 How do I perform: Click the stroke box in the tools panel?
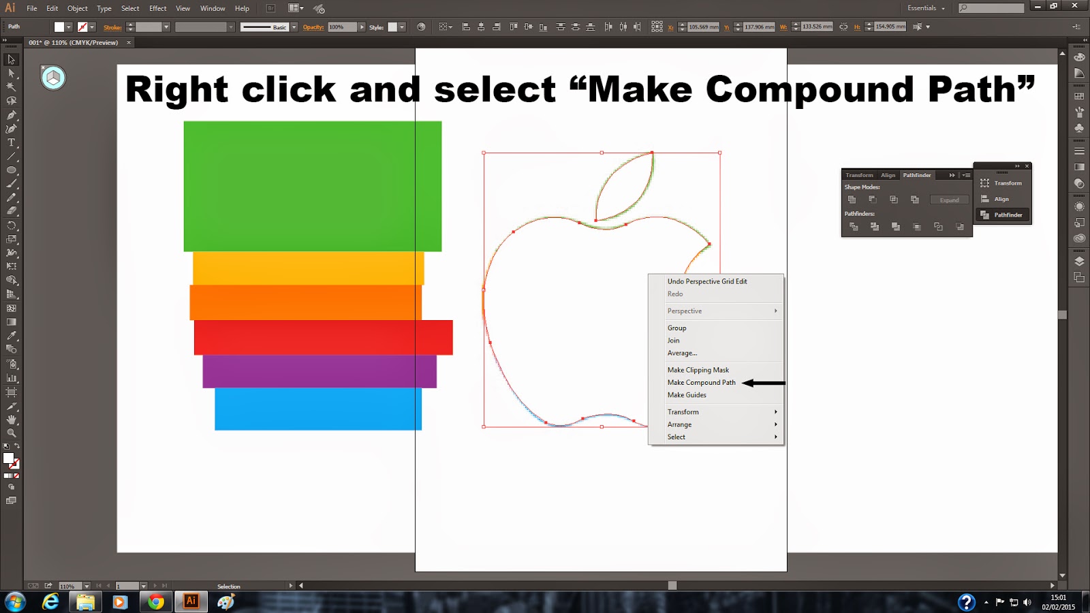(15, 465)
